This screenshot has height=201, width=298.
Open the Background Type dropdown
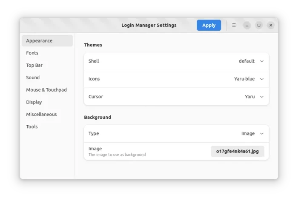[176, 133]
